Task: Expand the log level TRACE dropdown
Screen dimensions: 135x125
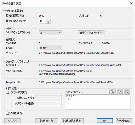Action: pyautogui.click(x=51, y=48)
